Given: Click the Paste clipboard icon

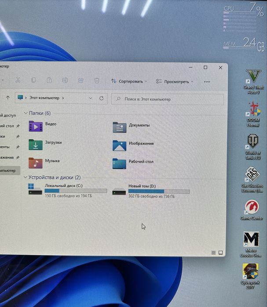Looking at the screenshot, I should click(49, 80).
